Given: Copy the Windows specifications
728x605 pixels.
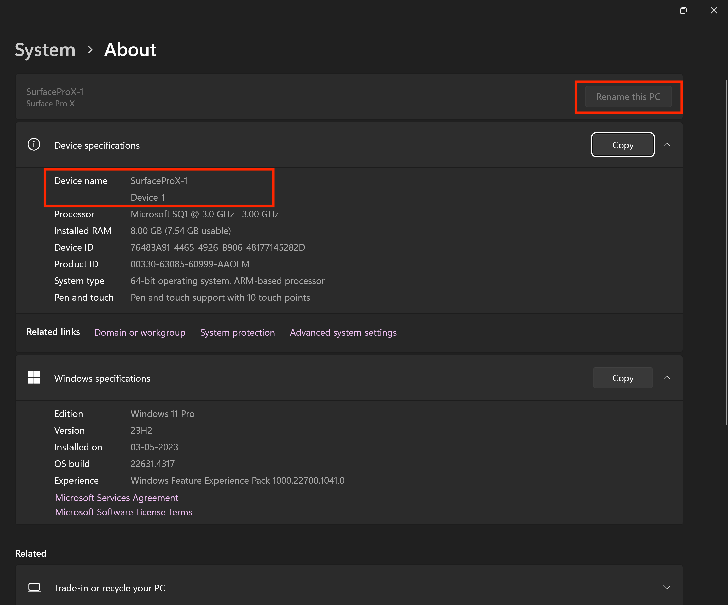Looking at the screenshot, I should (x=623, y=378).
